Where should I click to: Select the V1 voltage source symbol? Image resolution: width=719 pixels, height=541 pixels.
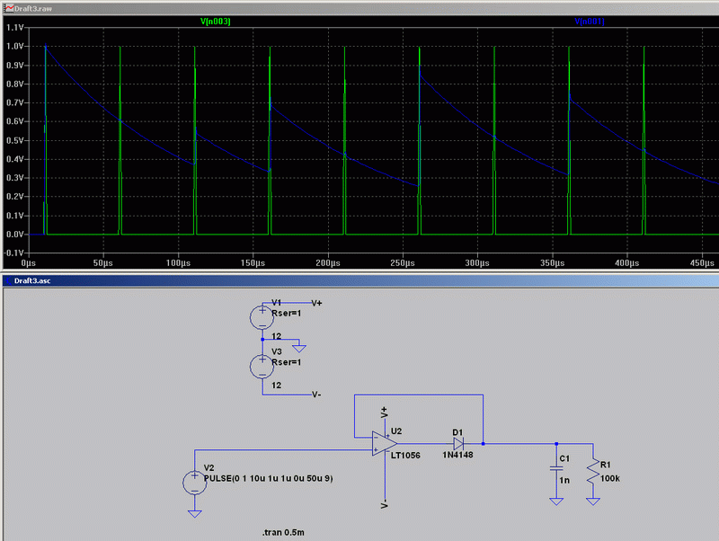(x=262, y=317)
